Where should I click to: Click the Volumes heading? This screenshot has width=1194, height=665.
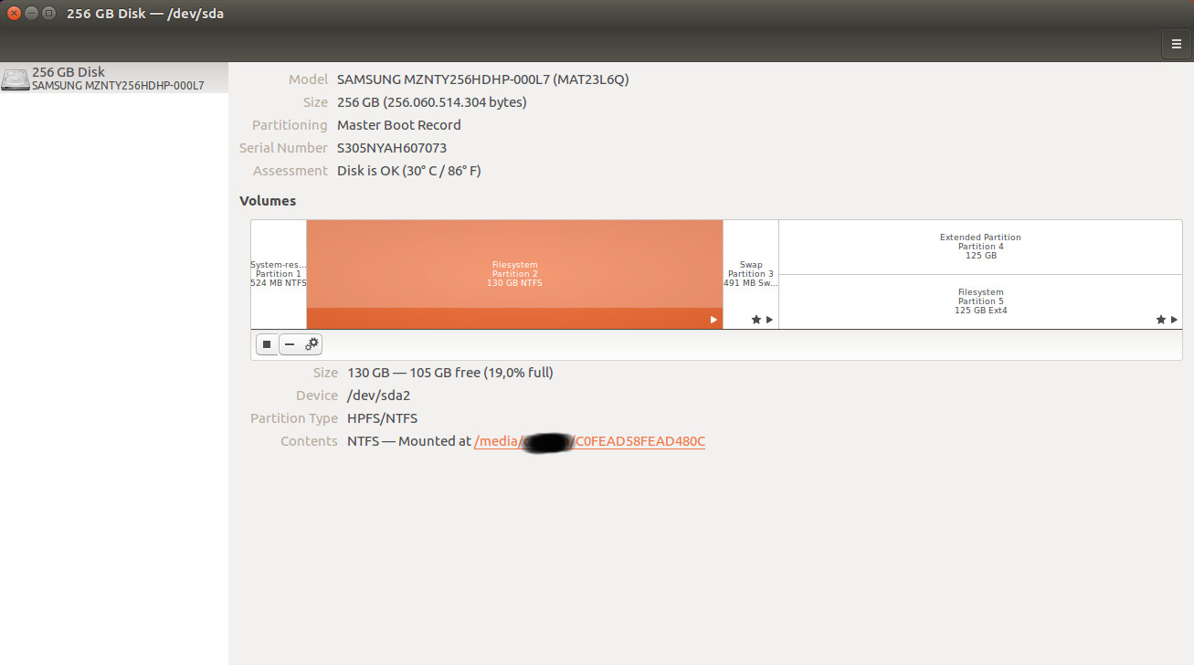268,201
